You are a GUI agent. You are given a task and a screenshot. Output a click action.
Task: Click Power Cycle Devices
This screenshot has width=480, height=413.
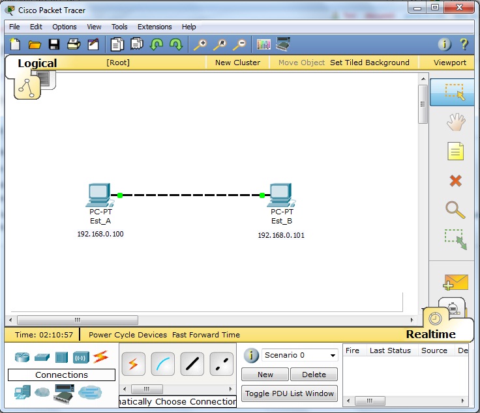[128, 335]
